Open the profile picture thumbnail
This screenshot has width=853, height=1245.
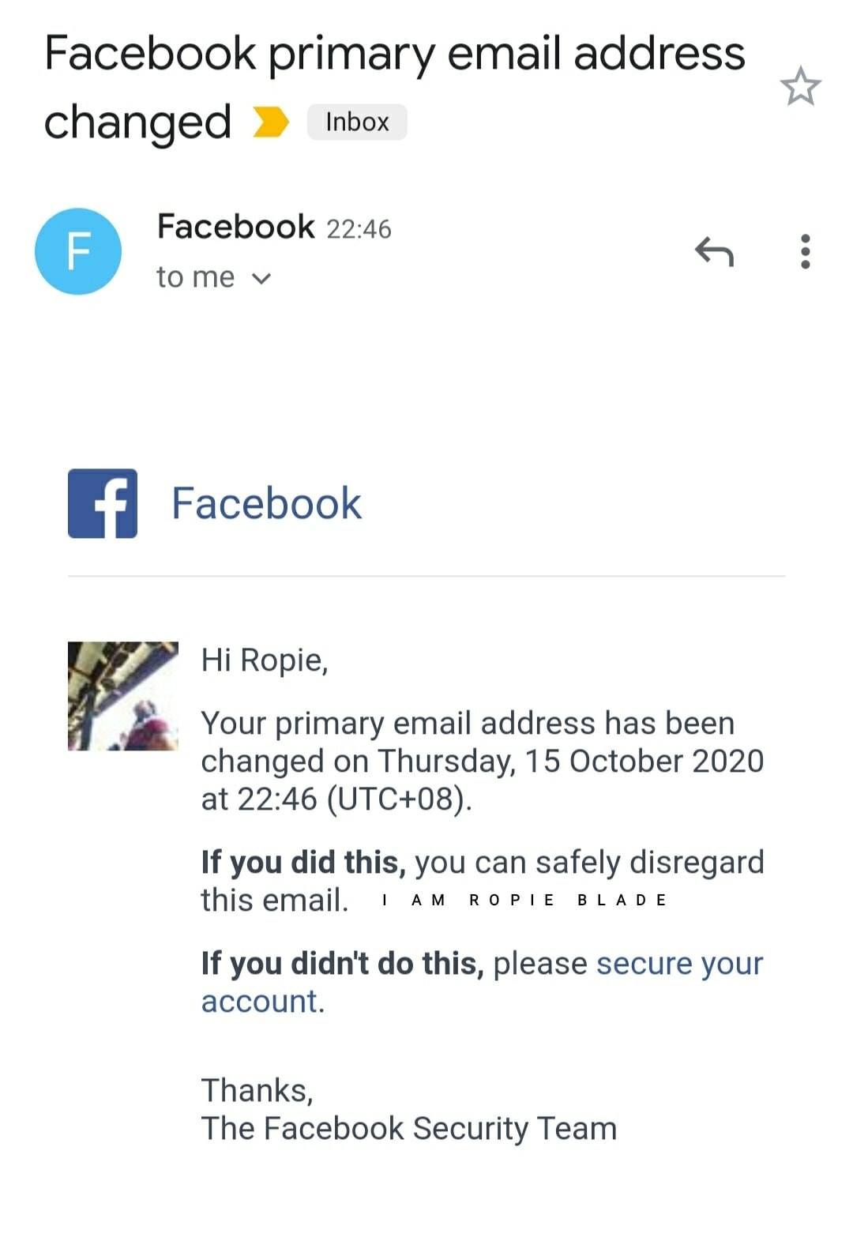tap(123, 696)
